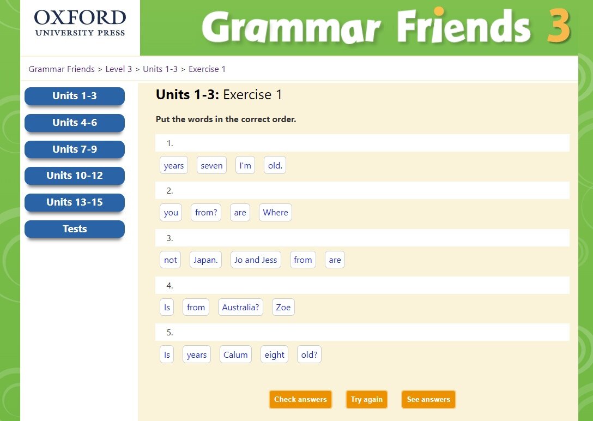This screenshot has width=593, height=421.
Task: Pick the word 'from' in question 4
Action: [x=196, y=307]
